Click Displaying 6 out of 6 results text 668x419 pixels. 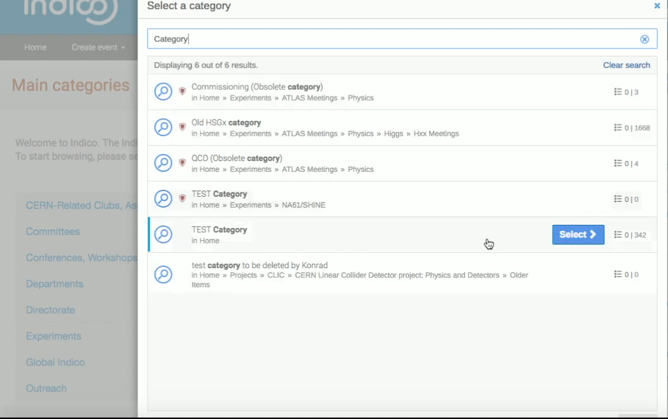click(x=206, y=65)
